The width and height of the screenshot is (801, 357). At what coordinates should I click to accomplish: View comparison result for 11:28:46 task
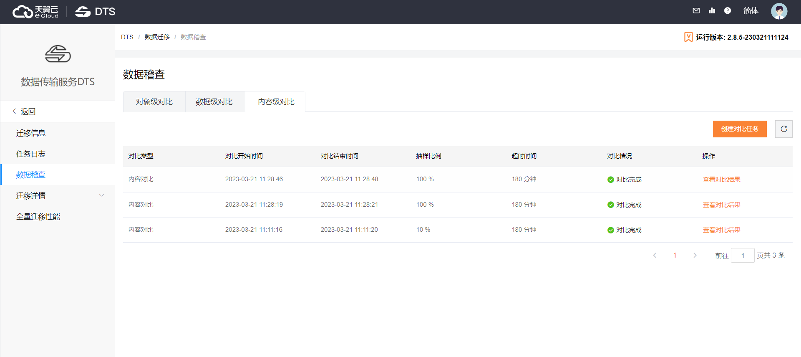pyautogui.click(x=721, y=180)
